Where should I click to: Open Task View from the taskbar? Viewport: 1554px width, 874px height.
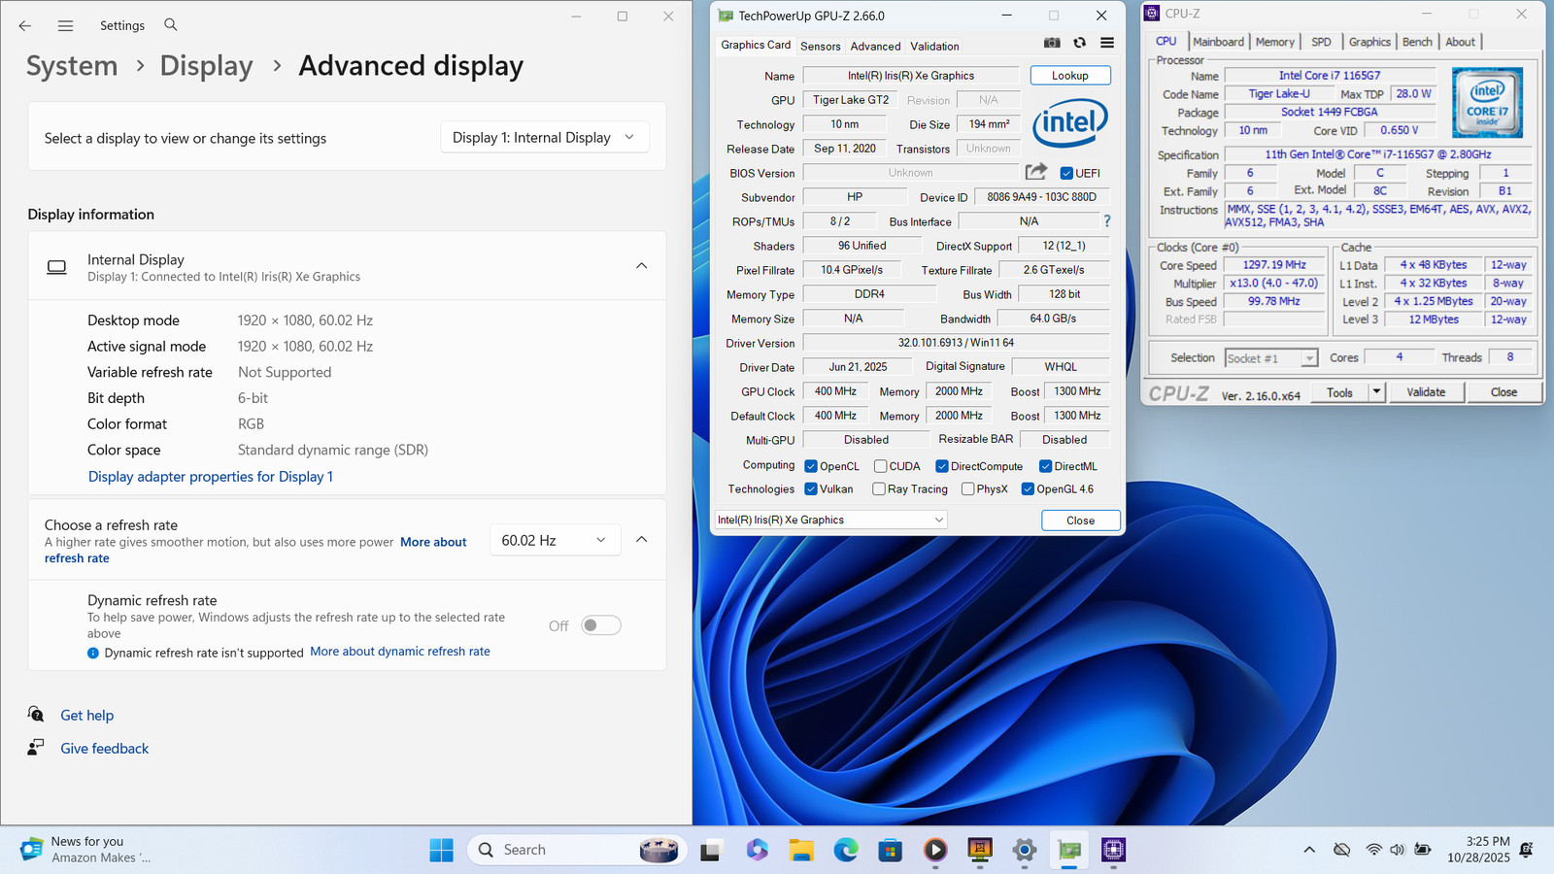click(x=711, y=850)
